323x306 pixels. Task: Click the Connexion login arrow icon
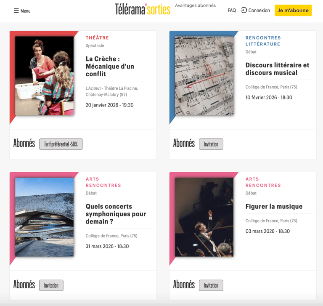point(244,10)
